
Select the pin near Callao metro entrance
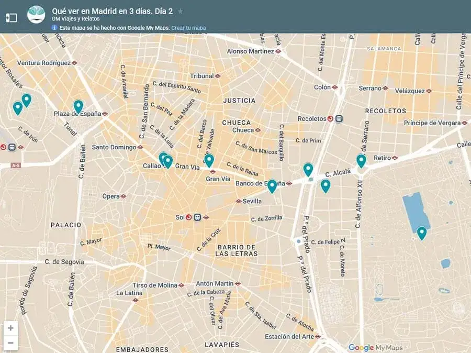point(163,156)
